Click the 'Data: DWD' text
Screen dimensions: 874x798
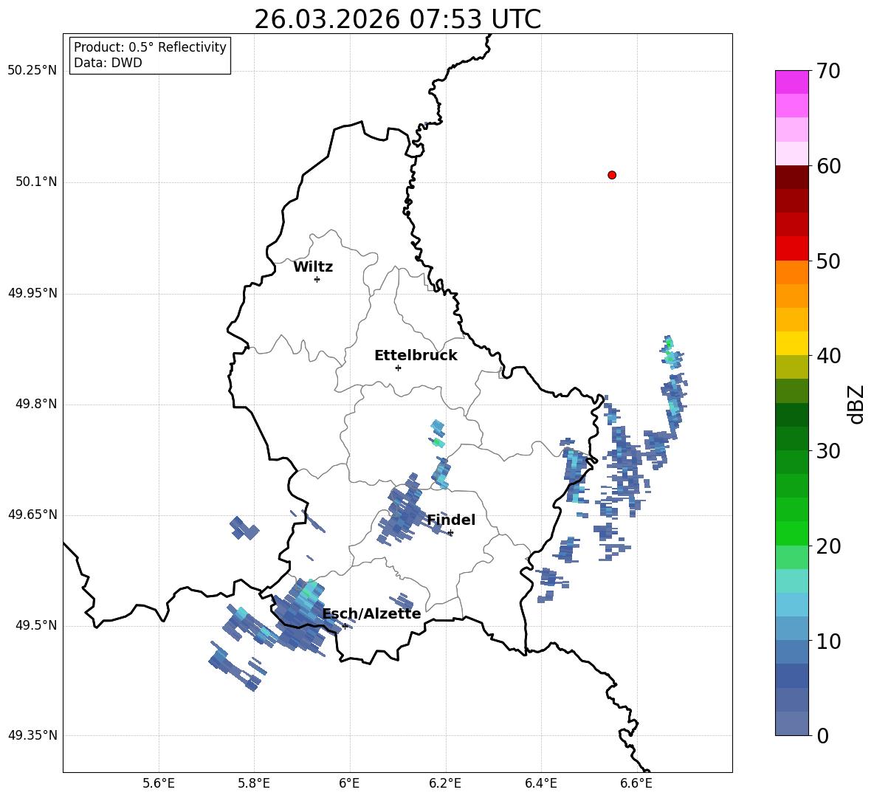pyautogui.click(x=108, y=63)
